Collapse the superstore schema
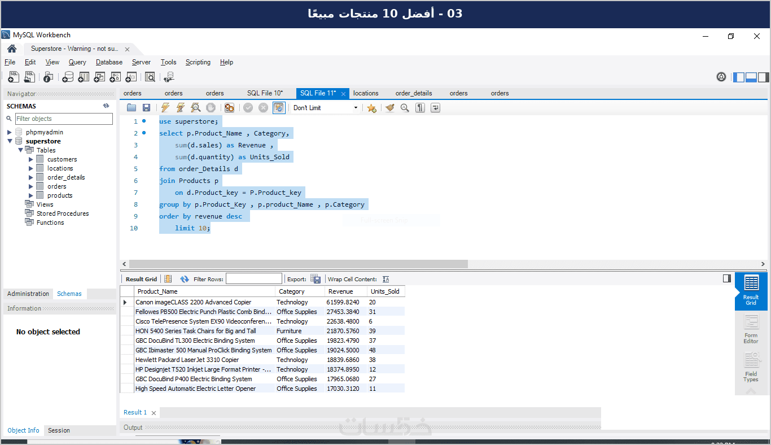Screen dimensions: 771x445 click(x=10, y=141)
